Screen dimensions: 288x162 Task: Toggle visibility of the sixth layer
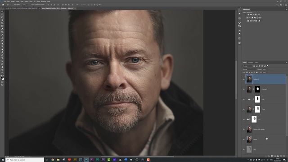coord(244,129)
